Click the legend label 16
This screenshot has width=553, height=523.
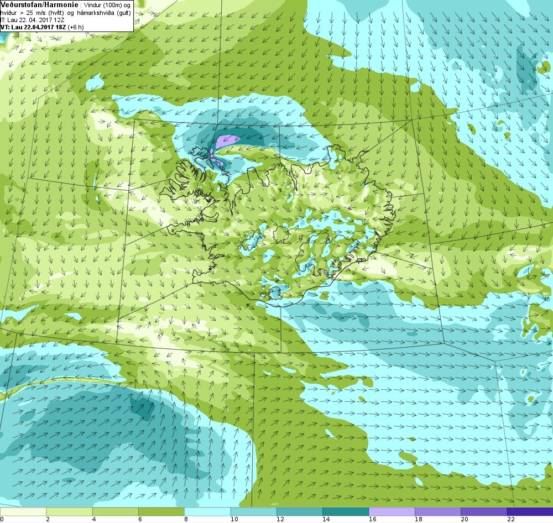[x=372, y=519]
